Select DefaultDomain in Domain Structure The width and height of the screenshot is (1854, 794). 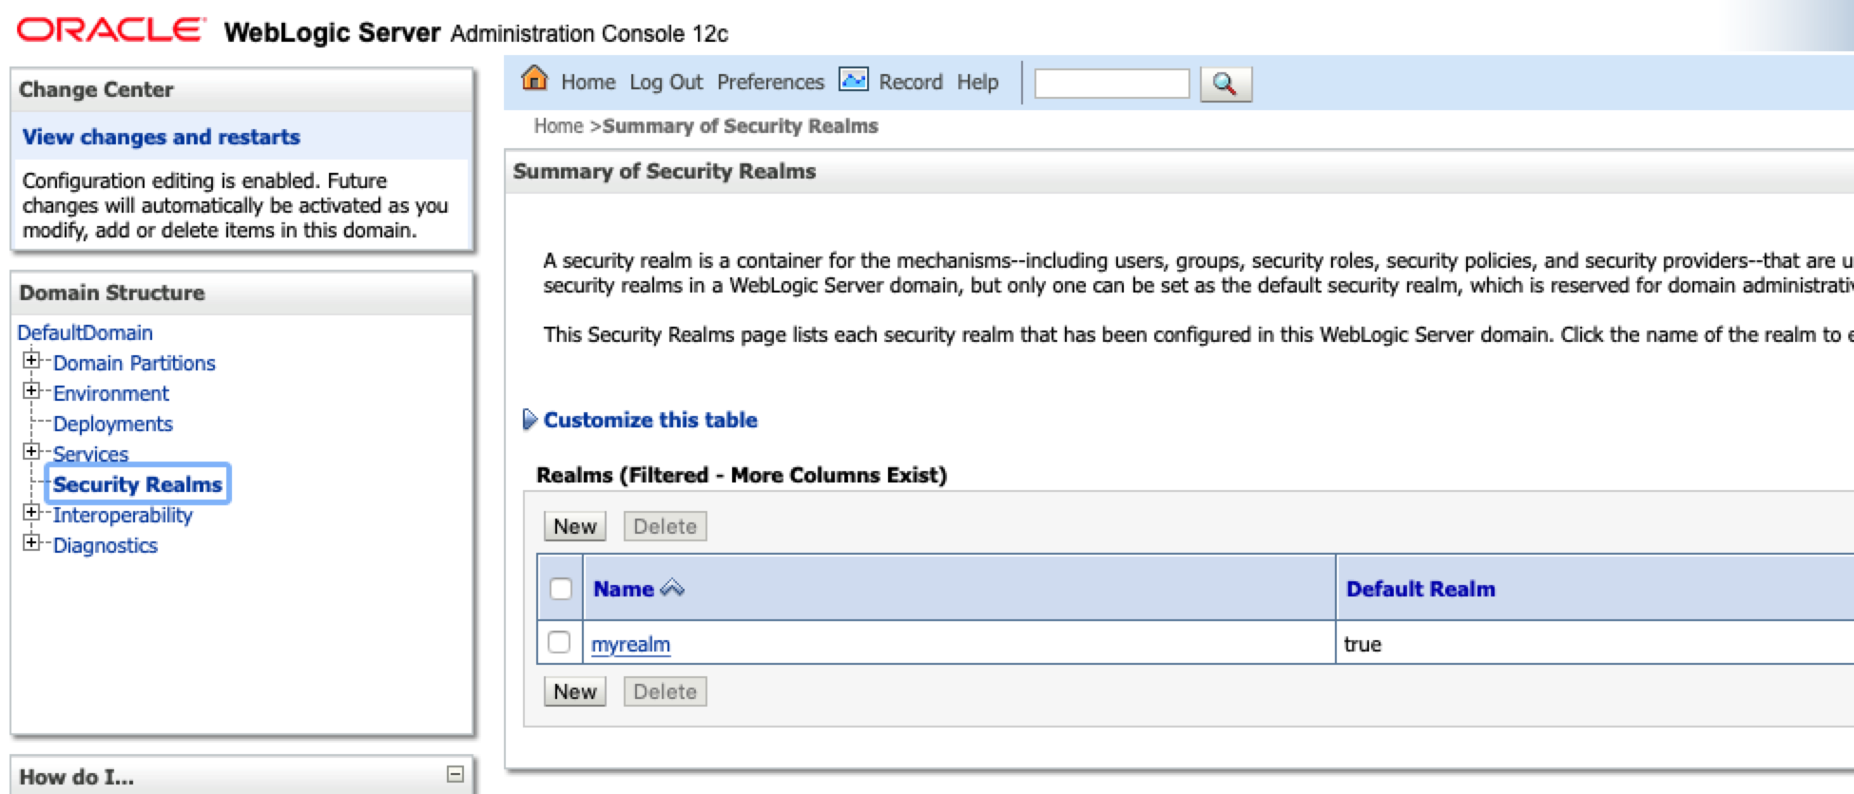(85, 332)
